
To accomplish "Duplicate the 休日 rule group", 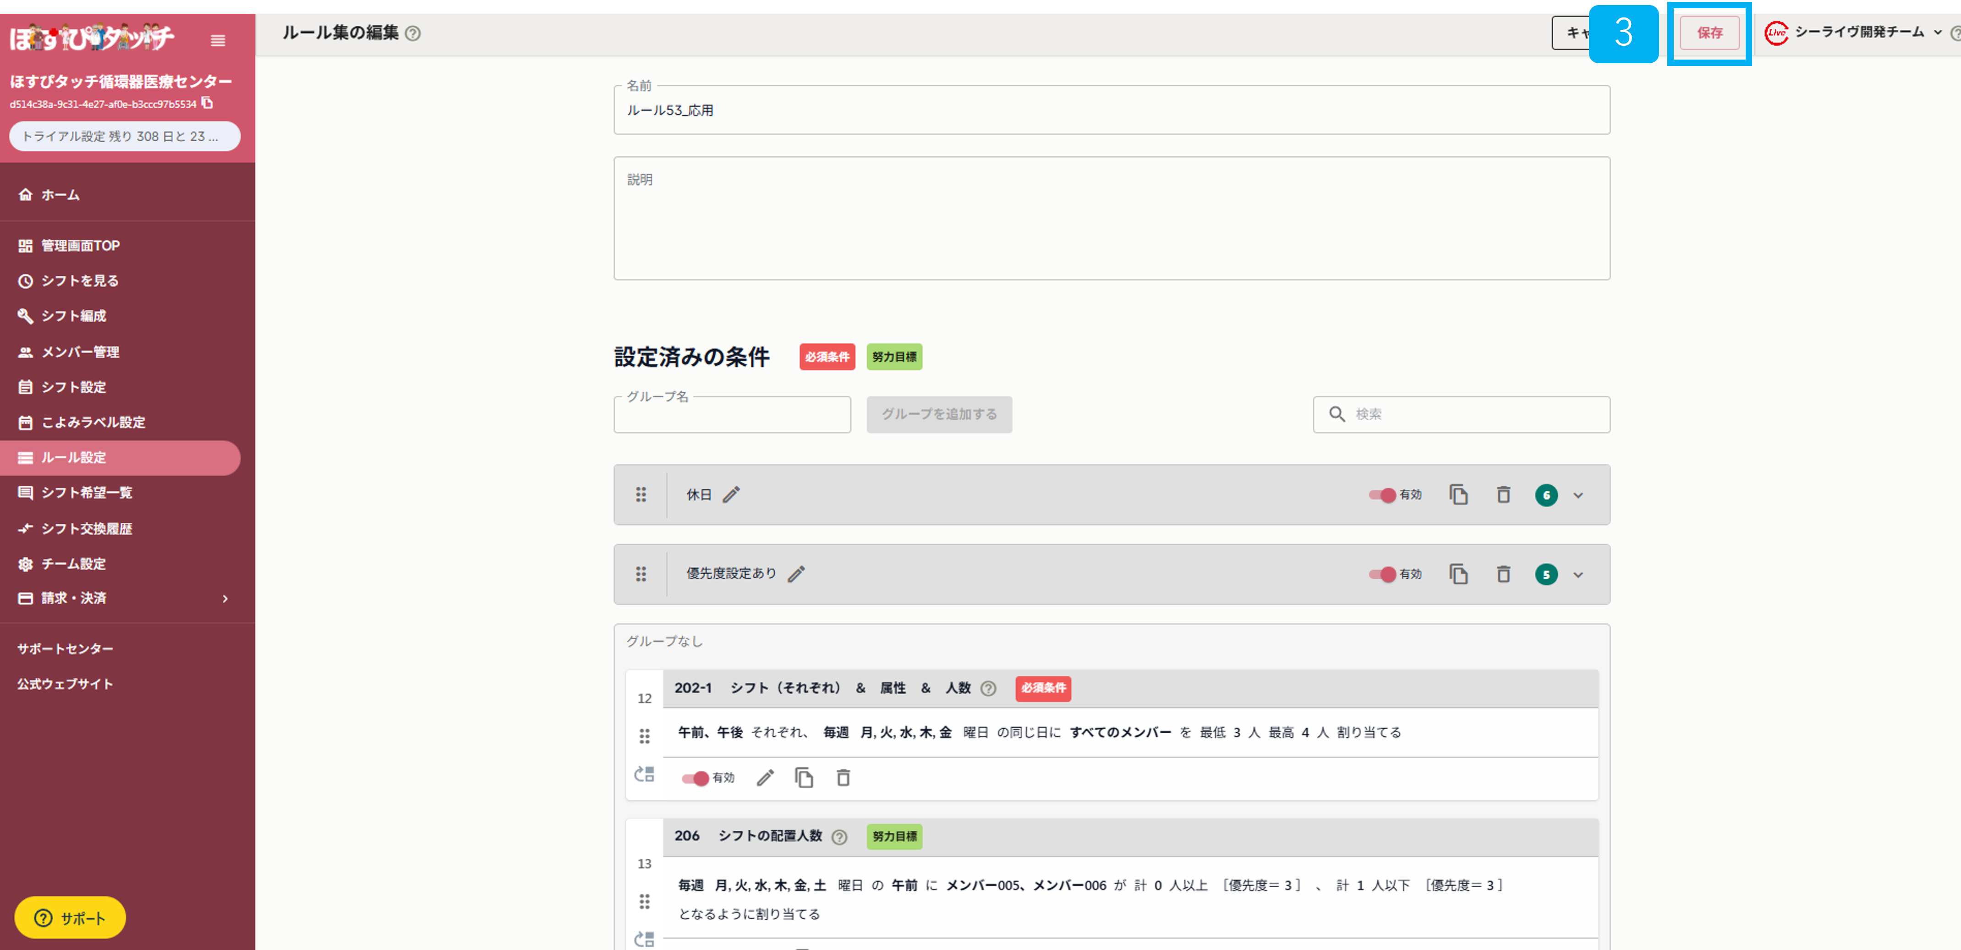I will pyautogui.click(x=1459, y=494).
